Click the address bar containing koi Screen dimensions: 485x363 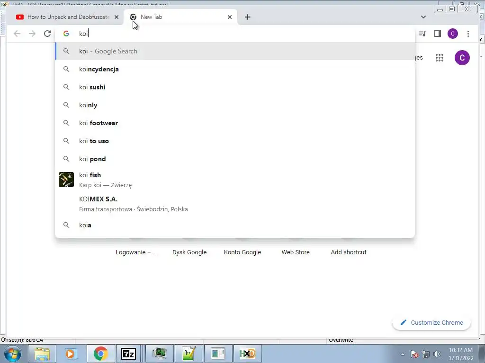235,34
